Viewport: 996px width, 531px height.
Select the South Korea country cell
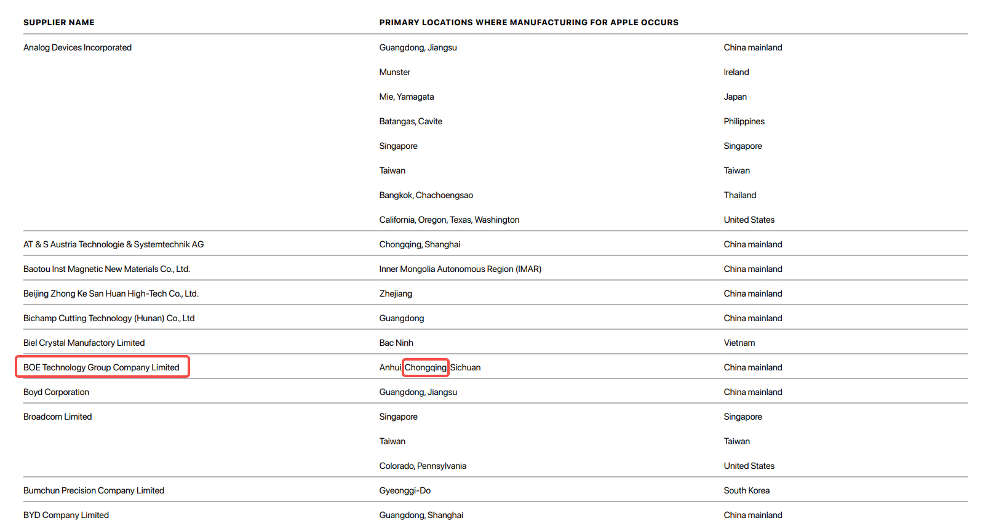click(x=746, y=490)
